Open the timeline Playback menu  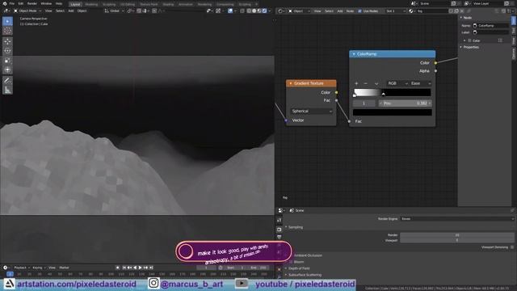click(22, 268)
